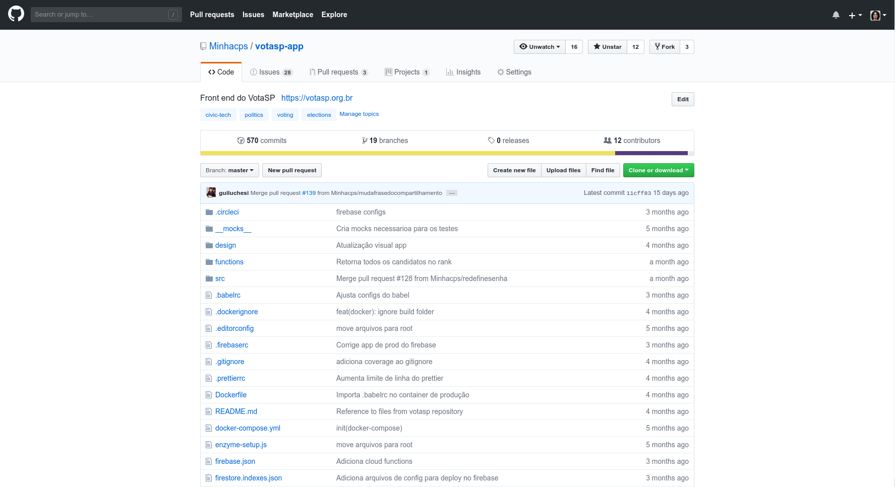Image resolution: width=895 pixels, height=487 pixels.
Task: Switch to the Insights tab
Action: click(x=463, y=72)
